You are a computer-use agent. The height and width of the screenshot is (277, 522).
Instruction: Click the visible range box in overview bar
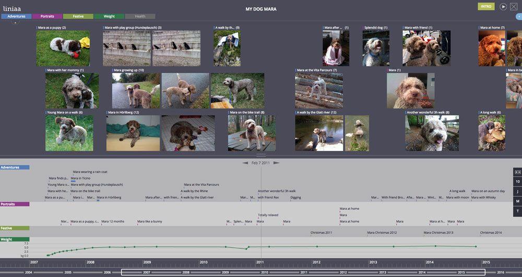click(303, 272)
